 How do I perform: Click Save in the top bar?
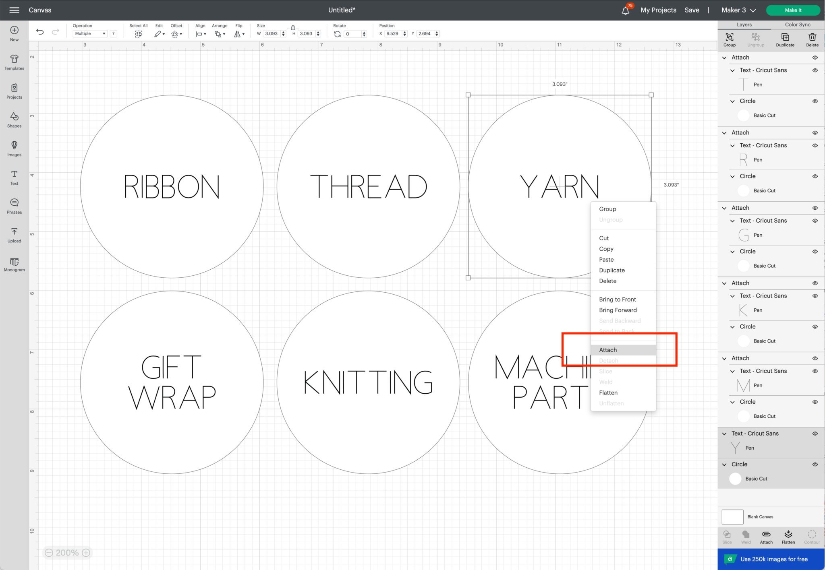[x=692, y=10]
